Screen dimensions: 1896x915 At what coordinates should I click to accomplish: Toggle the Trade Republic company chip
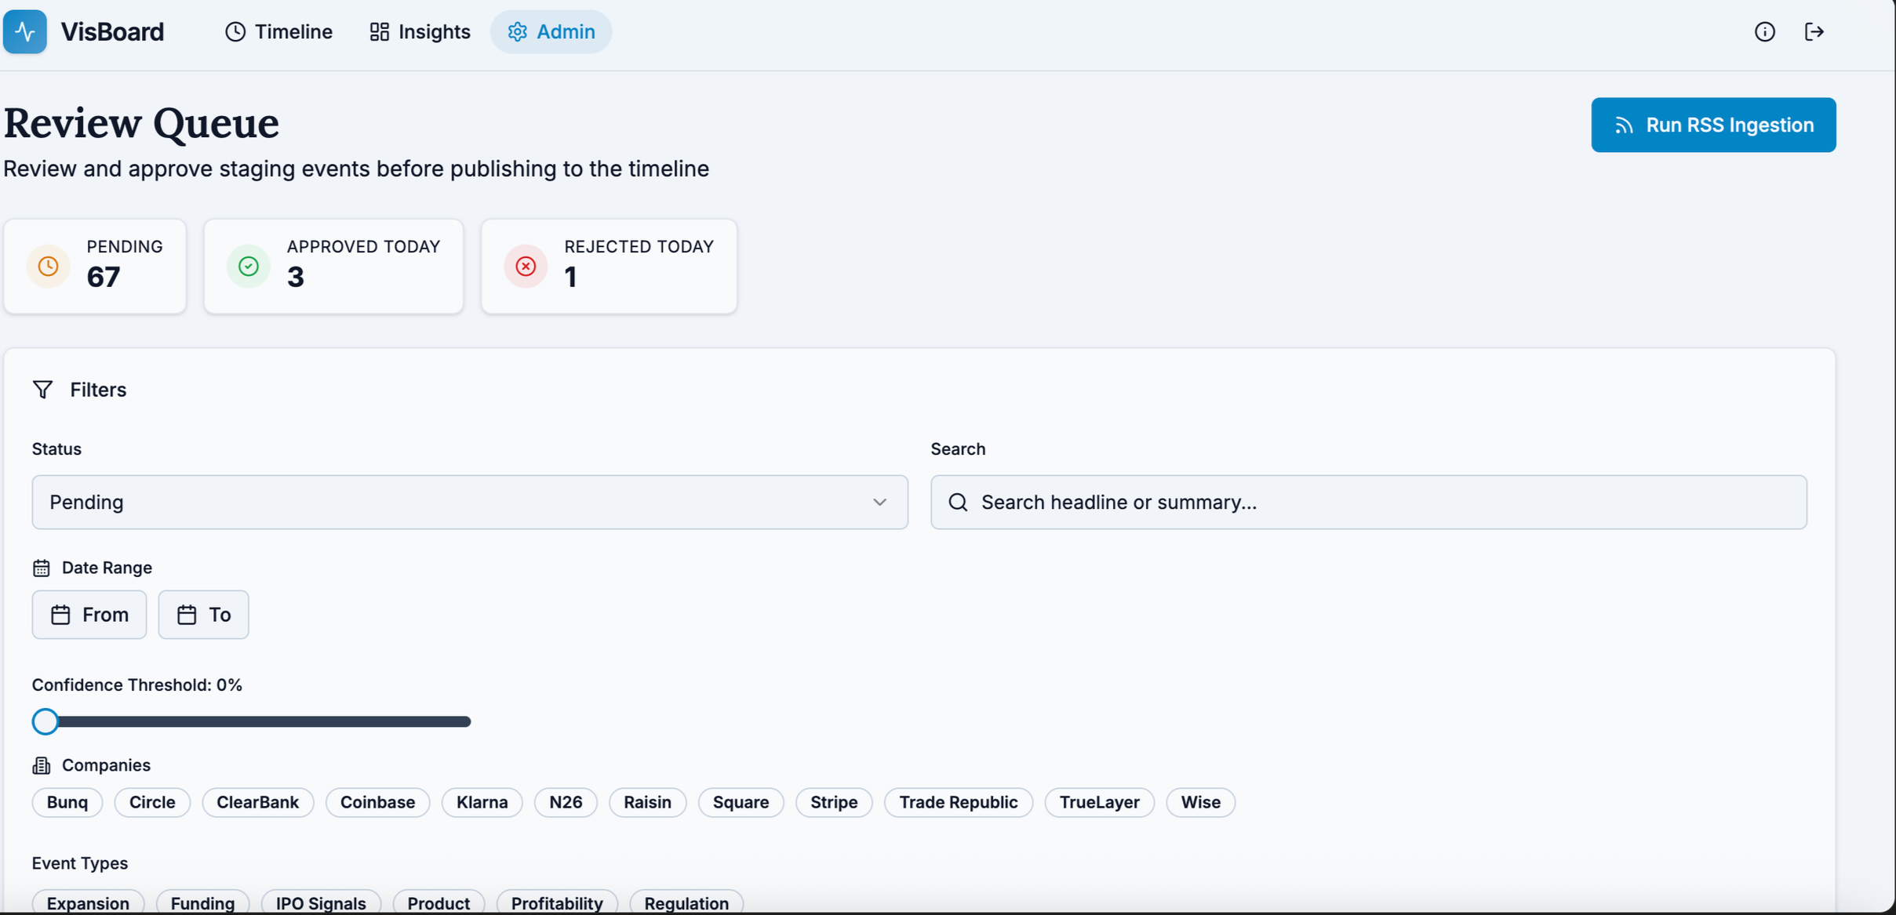[958, 802]
